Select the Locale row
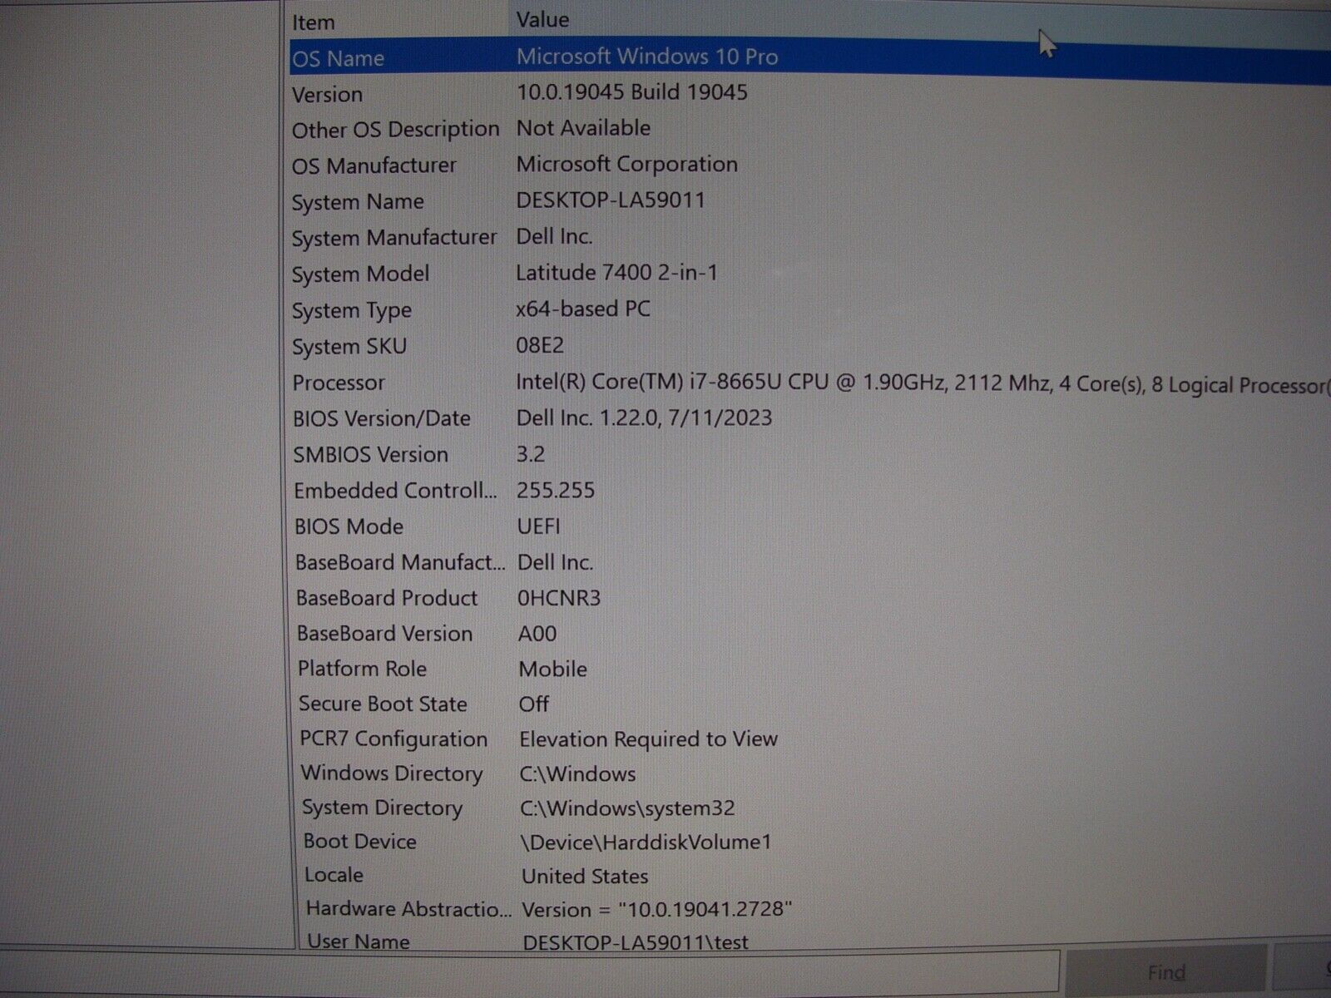The width and height of the screenshot is (1331, 998). 334,875
